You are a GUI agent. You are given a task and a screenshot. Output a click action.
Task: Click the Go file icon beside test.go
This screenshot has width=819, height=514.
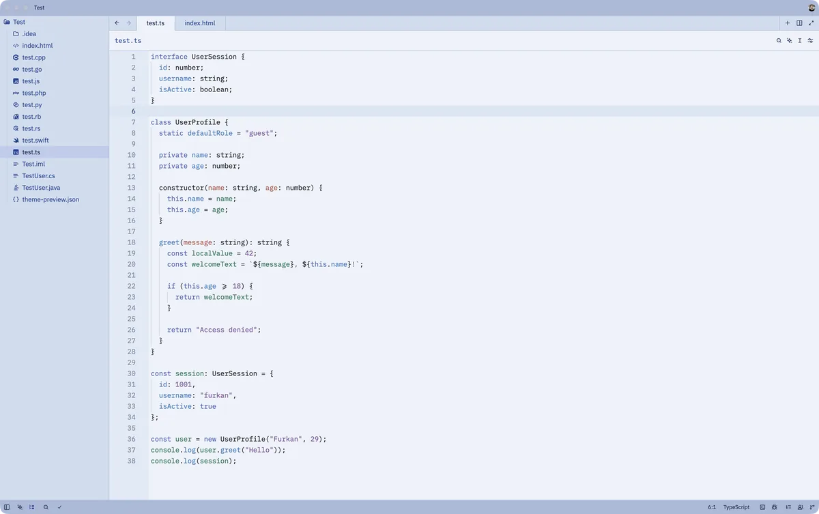tap(16, 69)
